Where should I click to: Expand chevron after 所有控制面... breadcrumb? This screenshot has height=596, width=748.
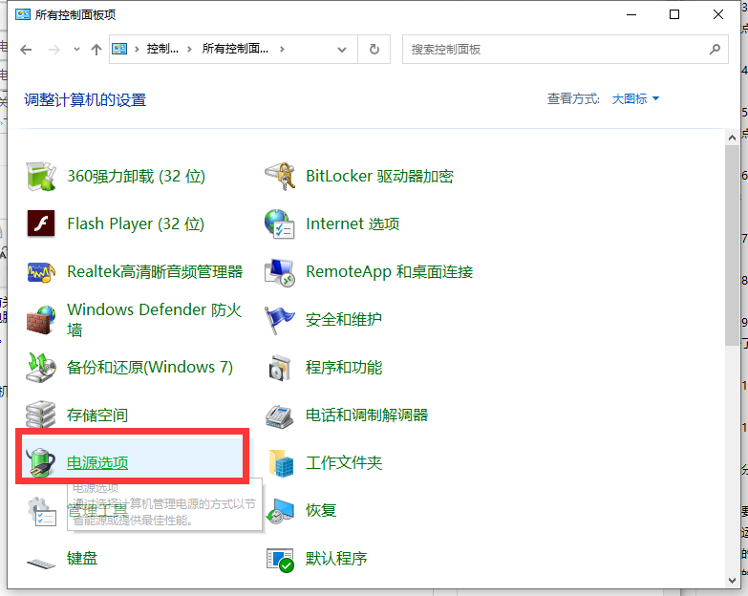(282, 49)
